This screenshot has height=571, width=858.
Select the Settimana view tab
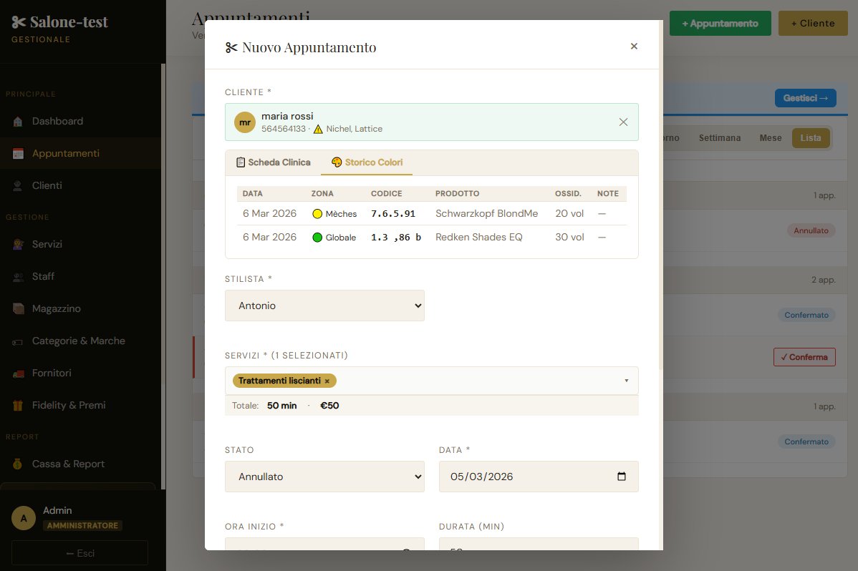coord(720,138)
